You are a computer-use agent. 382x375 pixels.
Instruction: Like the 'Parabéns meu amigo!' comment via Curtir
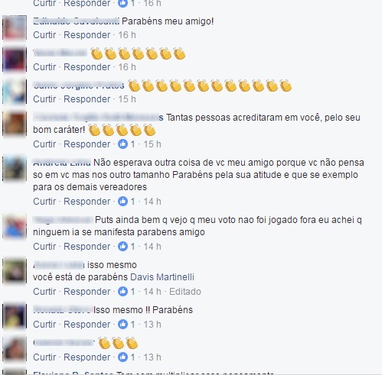pyautogui.click(x=44, y=35)
